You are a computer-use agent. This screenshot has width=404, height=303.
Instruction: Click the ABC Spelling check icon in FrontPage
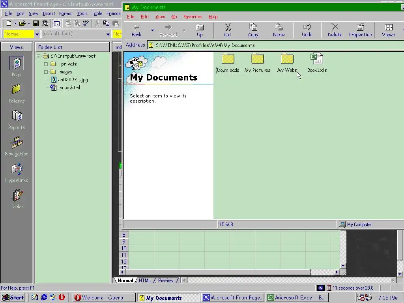(86, 23)
